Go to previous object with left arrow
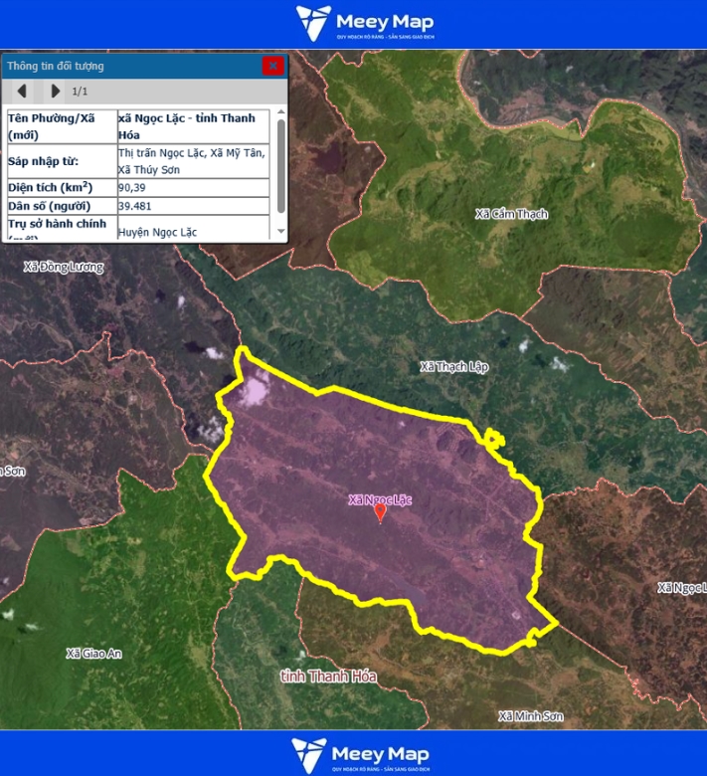Screen dimensions: 707x776 tap(22, 92)
